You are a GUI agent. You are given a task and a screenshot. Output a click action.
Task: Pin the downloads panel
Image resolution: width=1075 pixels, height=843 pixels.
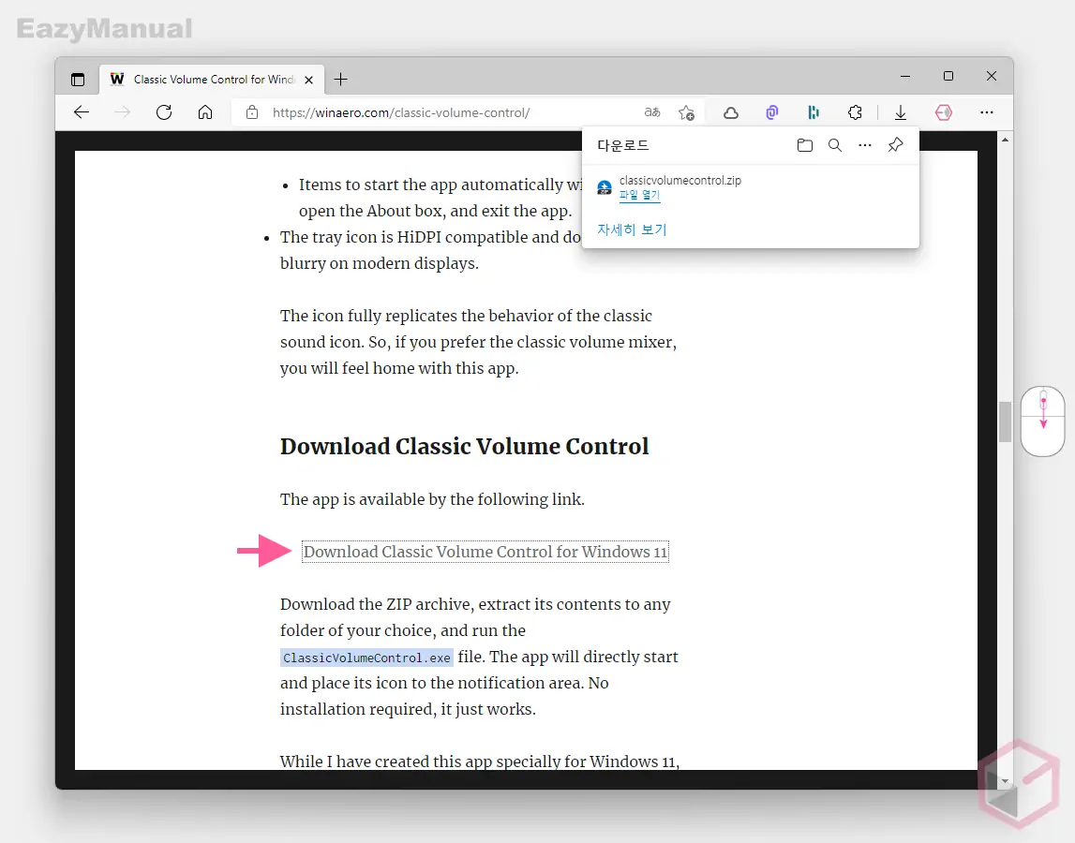pos(895,145)
